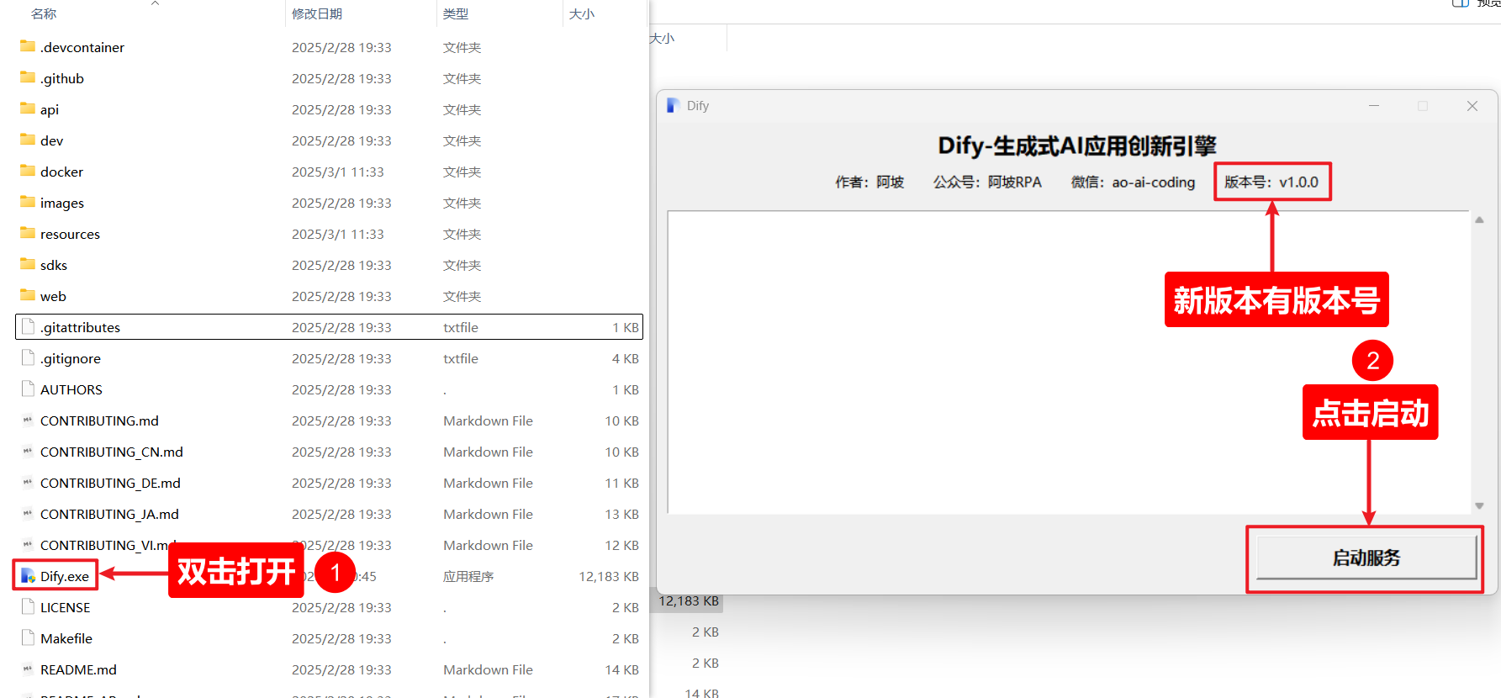This screenshot has height=698, width=1501.
Task: Select the docker folder name
Action: pos(61,172)
